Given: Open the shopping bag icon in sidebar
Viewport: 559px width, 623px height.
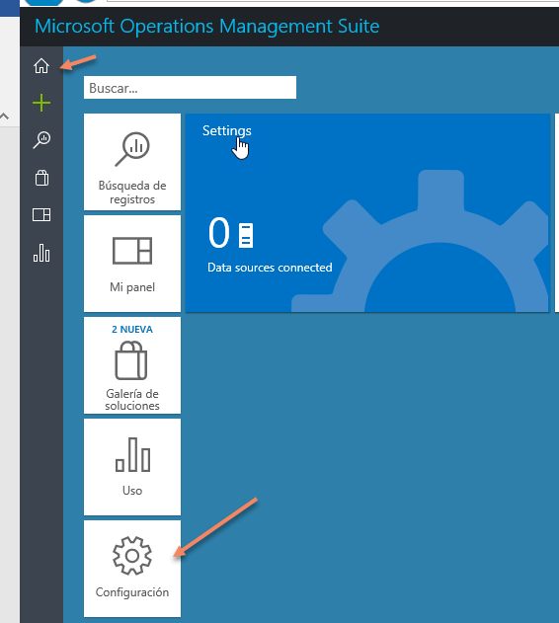Looking at the screenshot, I should pyautogui.click(x=41, y=178).
